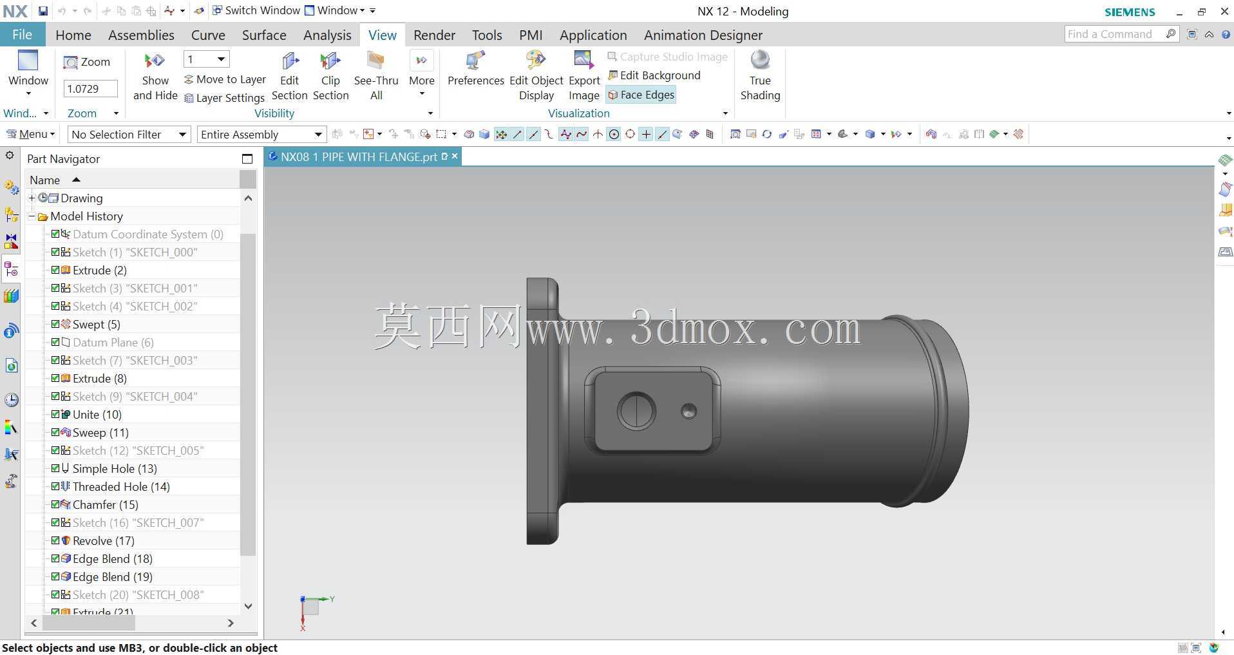Click the Command Finder search icon

pos(1170,34)
